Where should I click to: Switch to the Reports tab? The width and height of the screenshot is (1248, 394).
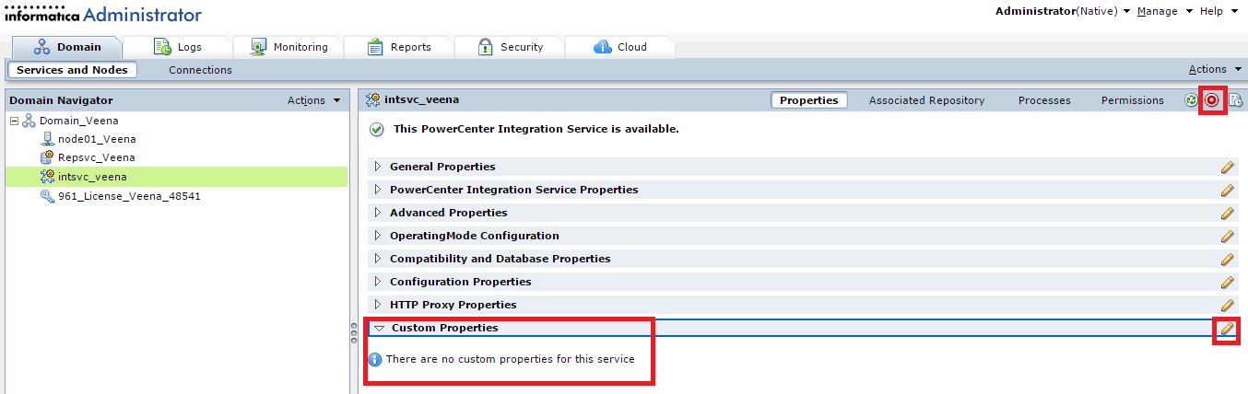click(x=399, y=47)
